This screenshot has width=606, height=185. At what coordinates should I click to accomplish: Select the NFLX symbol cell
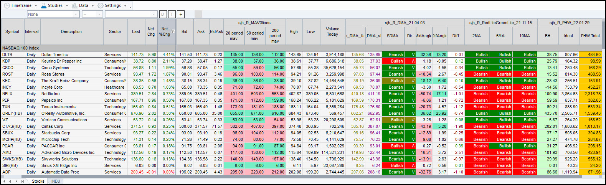[12, 94]
